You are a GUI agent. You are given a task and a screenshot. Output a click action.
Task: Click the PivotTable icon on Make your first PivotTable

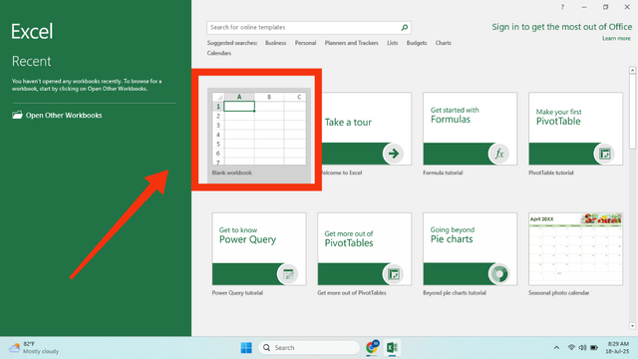point(605,154)
